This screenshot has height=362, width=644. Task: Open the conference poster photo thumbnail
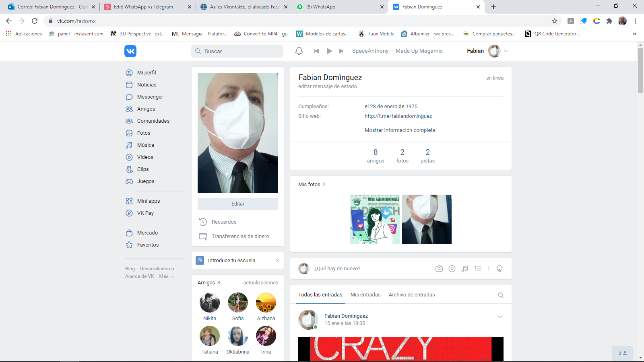click(375, 219)
